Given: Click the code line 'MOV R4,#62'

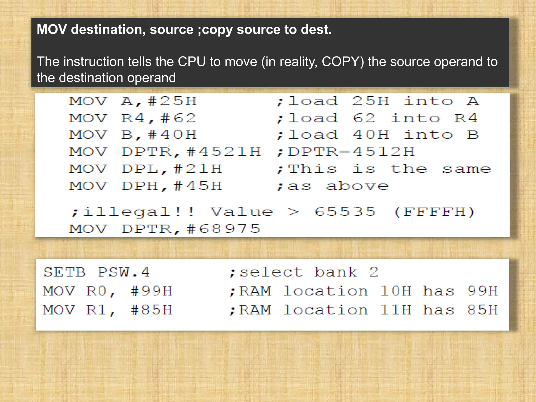Looking at the screenshot, I should [132, 118].
